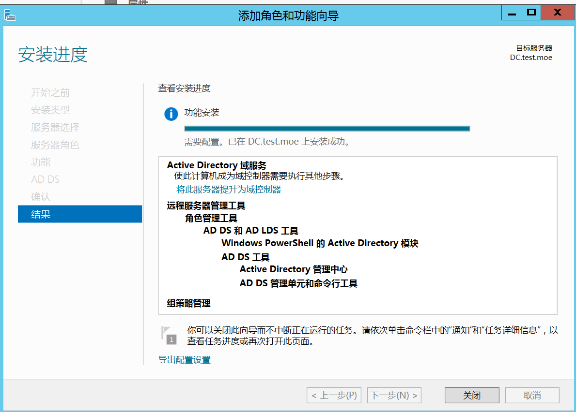Go to the 服务器角色 step in the sidebar
The image size is (576, 412).
pos(55,145)
